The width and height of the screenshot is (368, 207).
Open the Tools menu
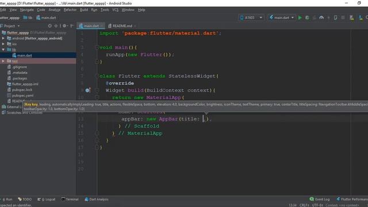[x=105, y=10]
